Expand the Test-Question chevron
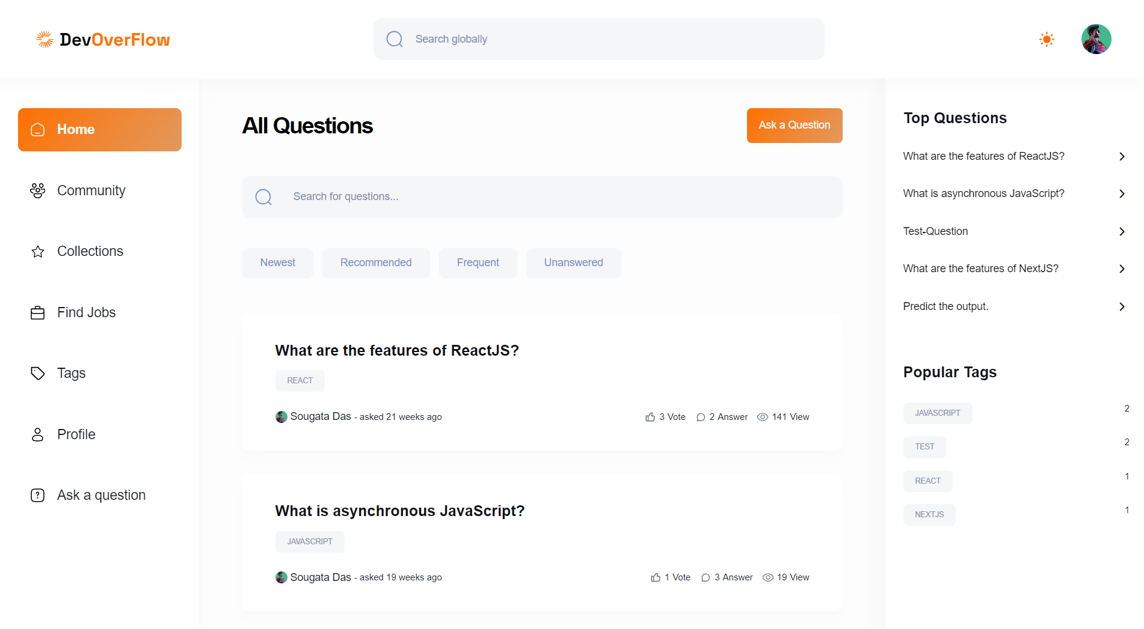 point(1122,232)
